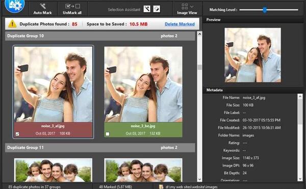The image size is (306, 189).
Task: Click the Duplicate Group 10 header
Action: pos(100,36)
